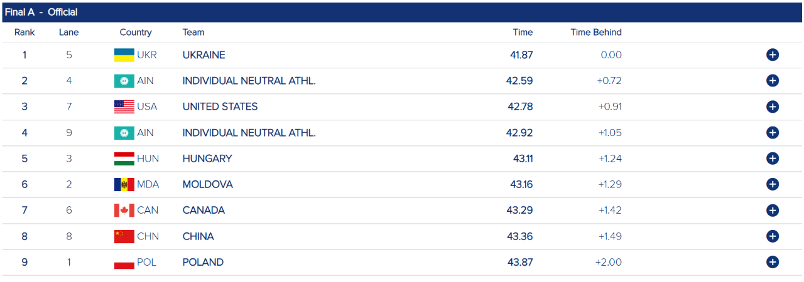This screenshot has width=804, height=282.
Task: Click the China flag icon
Action: 124,236
